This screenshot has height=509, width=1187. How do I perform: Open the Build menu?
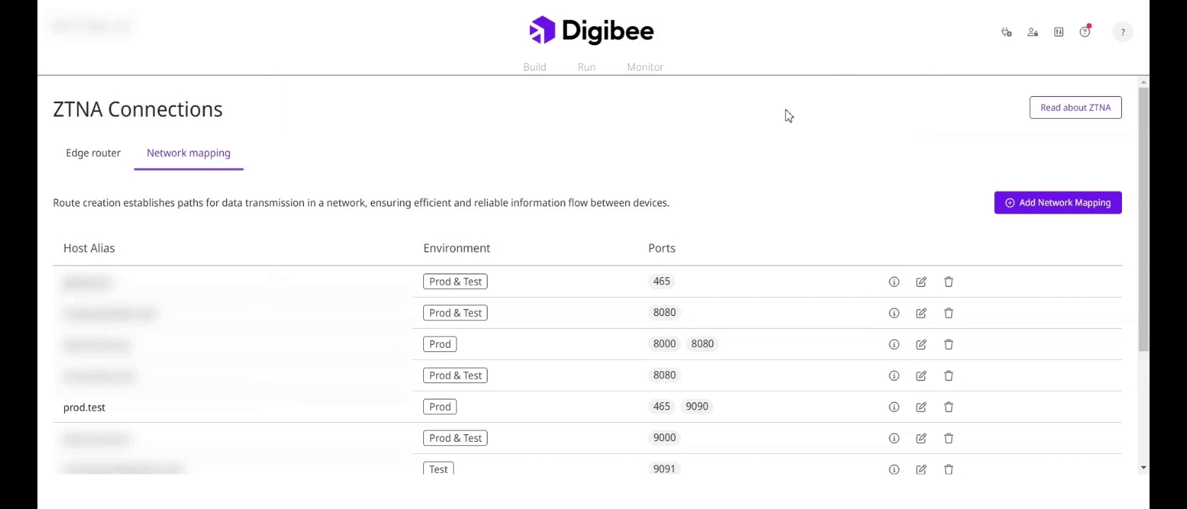534,67
